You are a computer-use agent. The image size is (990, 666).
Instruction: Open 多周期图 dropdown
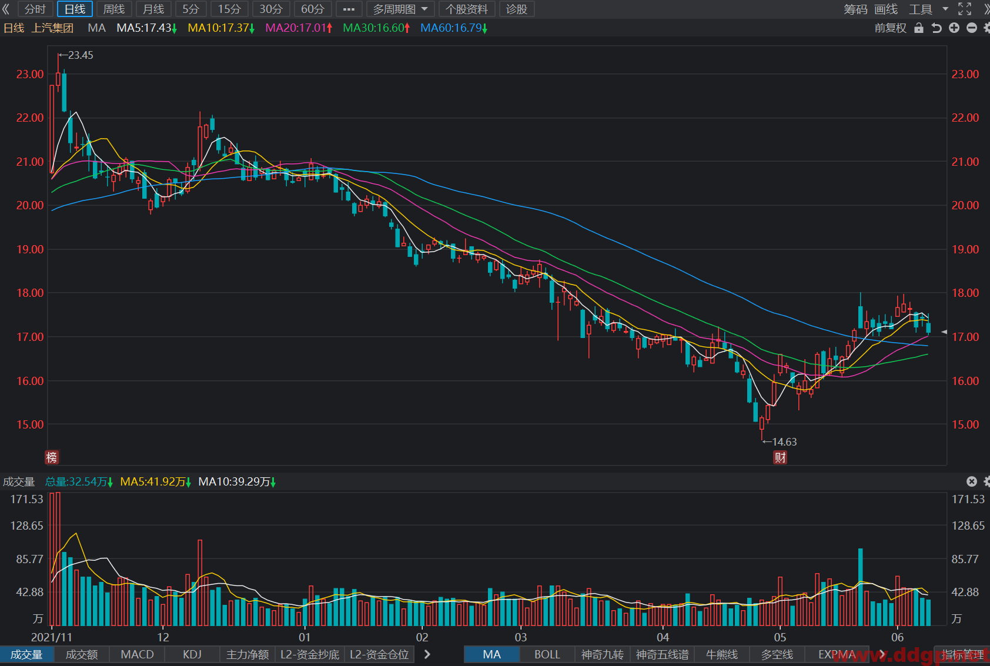(400, 9)
